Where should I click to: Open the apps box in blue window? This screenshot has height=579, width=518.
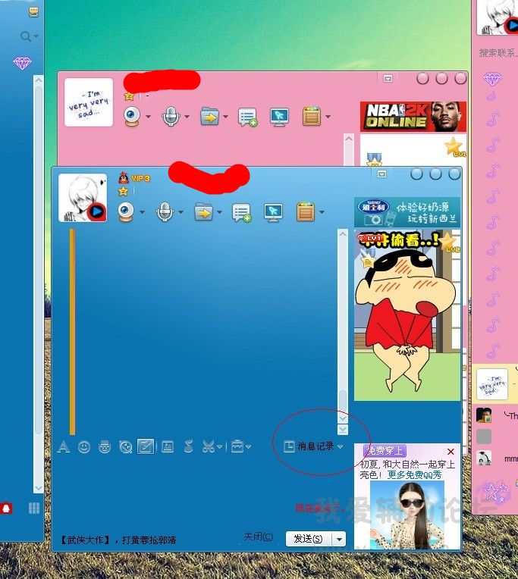(306, 211)
